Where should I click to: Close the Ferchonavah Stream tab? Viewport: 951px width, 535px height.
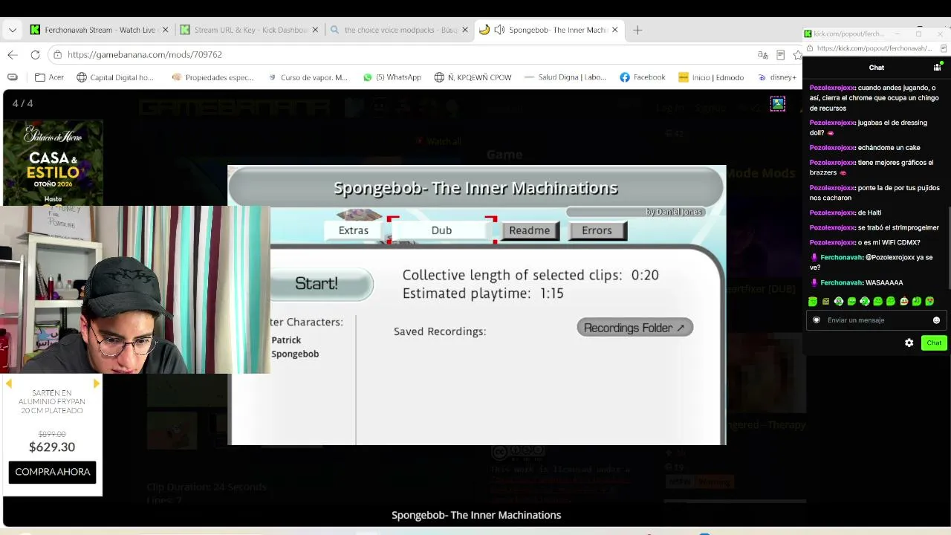click(x=165, y=30)
